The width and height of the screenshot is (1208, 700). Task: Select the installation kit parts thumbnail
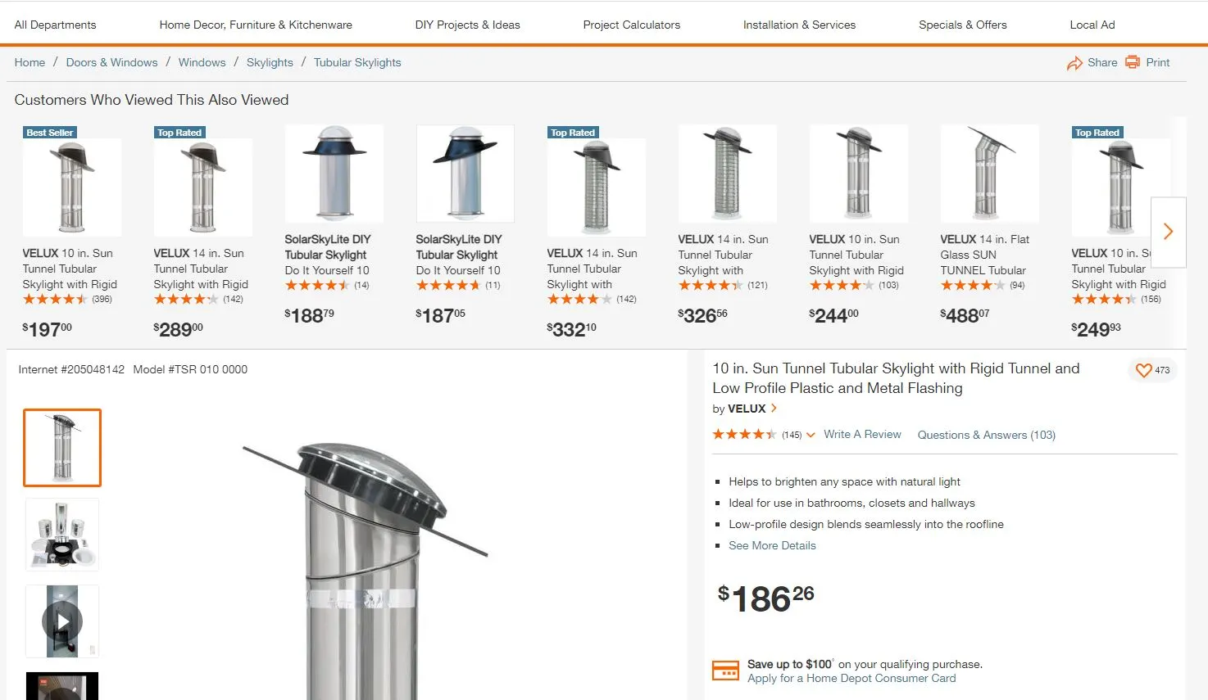[62, 535]
